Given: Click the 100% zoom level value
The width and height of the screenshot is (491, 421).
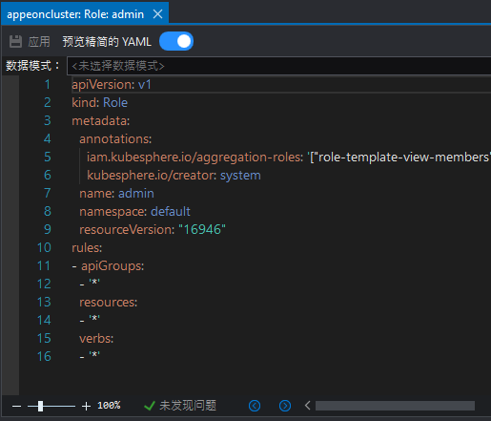Looking at the screenshot, I should pyautogui.click(x=109, y=406).
